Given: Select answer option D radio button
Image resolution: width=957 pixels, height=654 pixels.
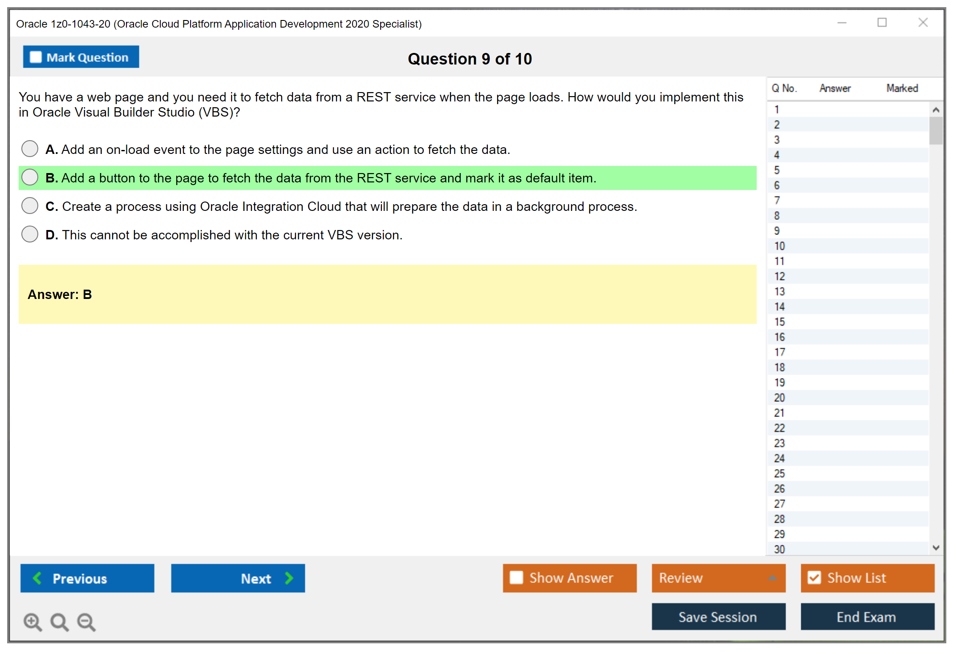Looking at the screenshot, I should [x=29, y=234].
